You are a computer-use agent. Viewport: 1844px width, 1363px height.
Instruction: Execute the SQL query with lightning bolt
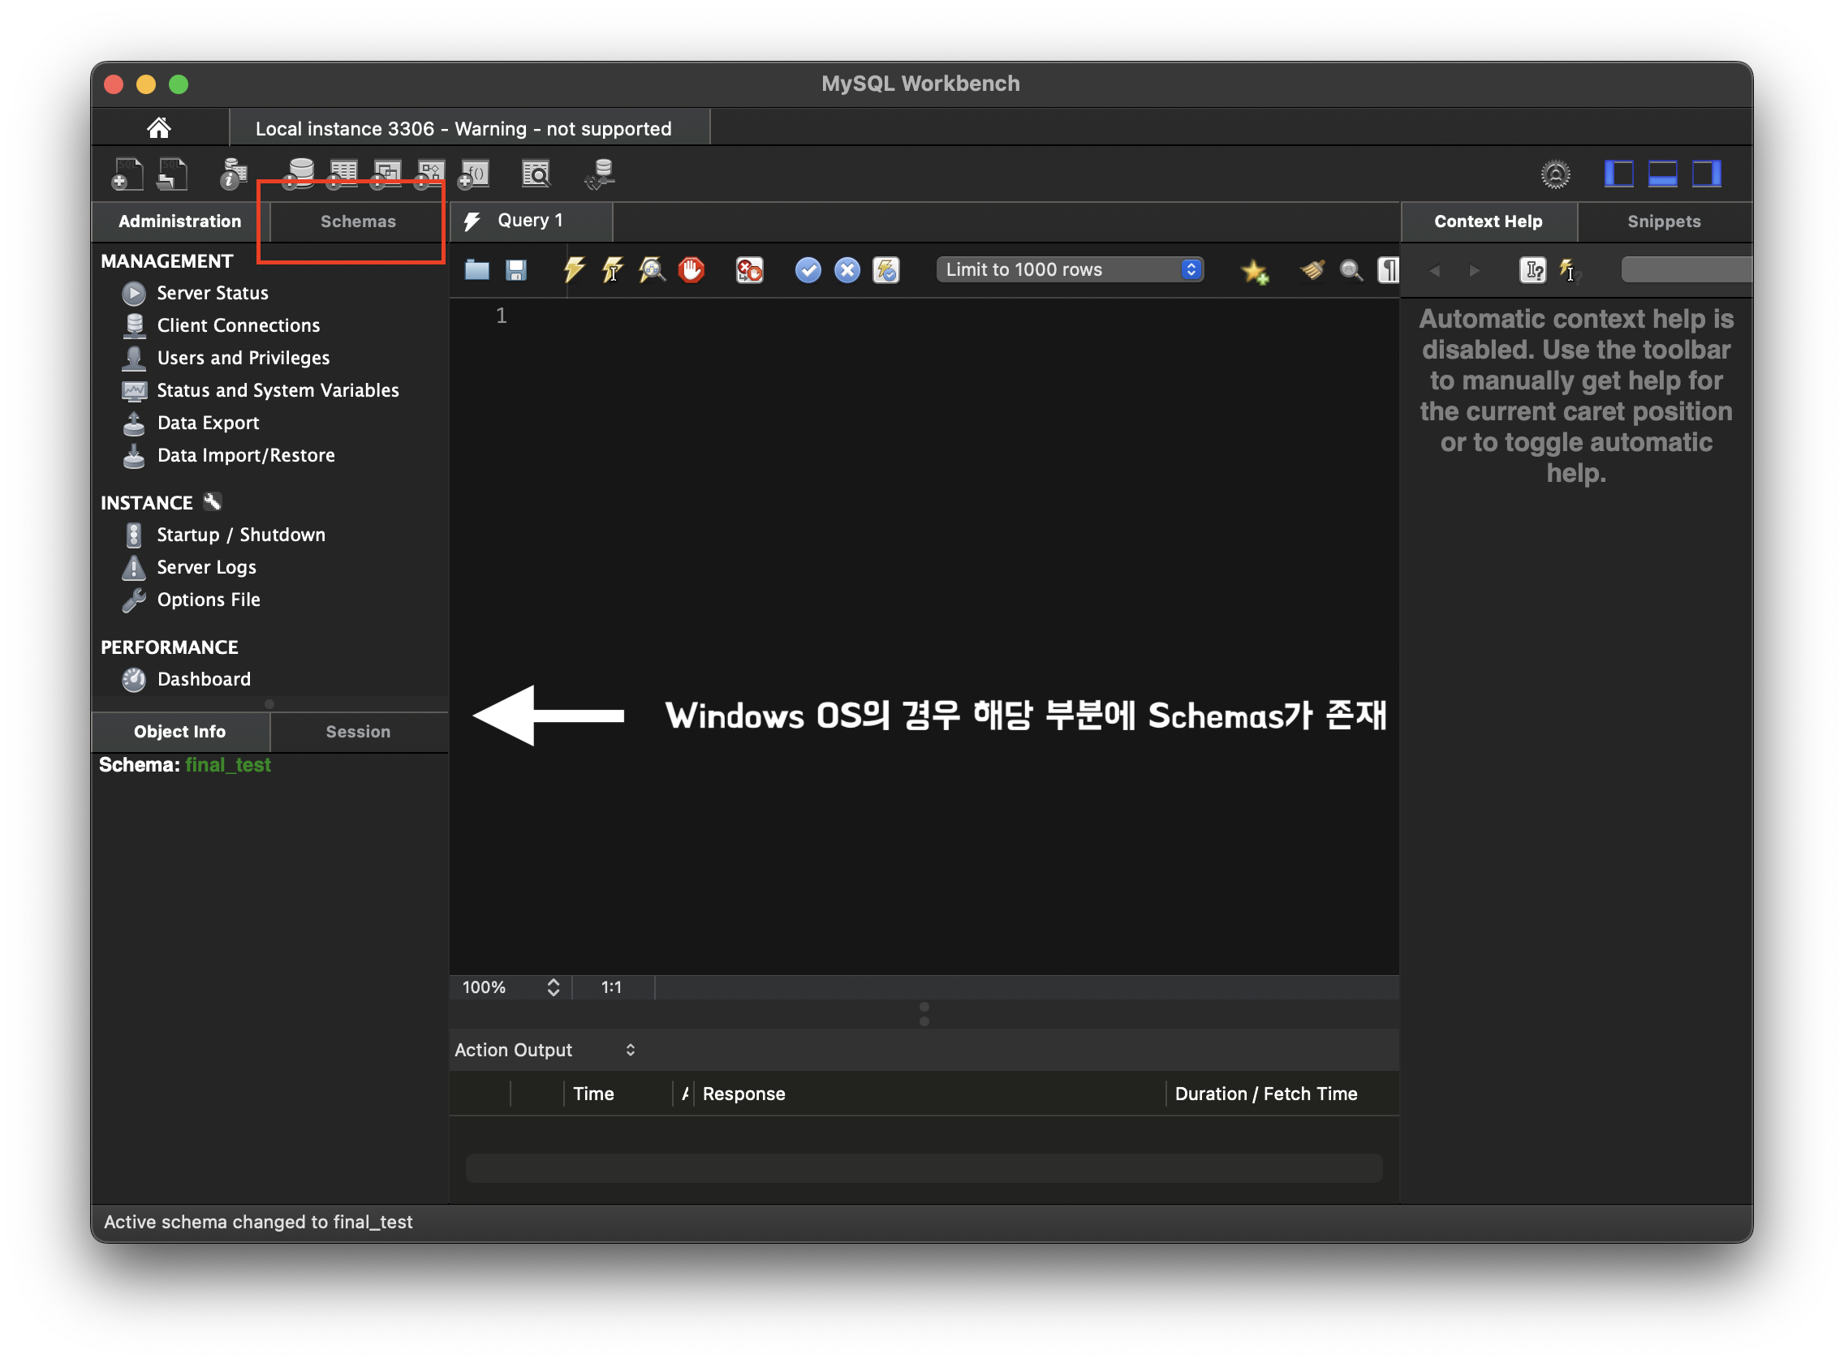[574, 270]
